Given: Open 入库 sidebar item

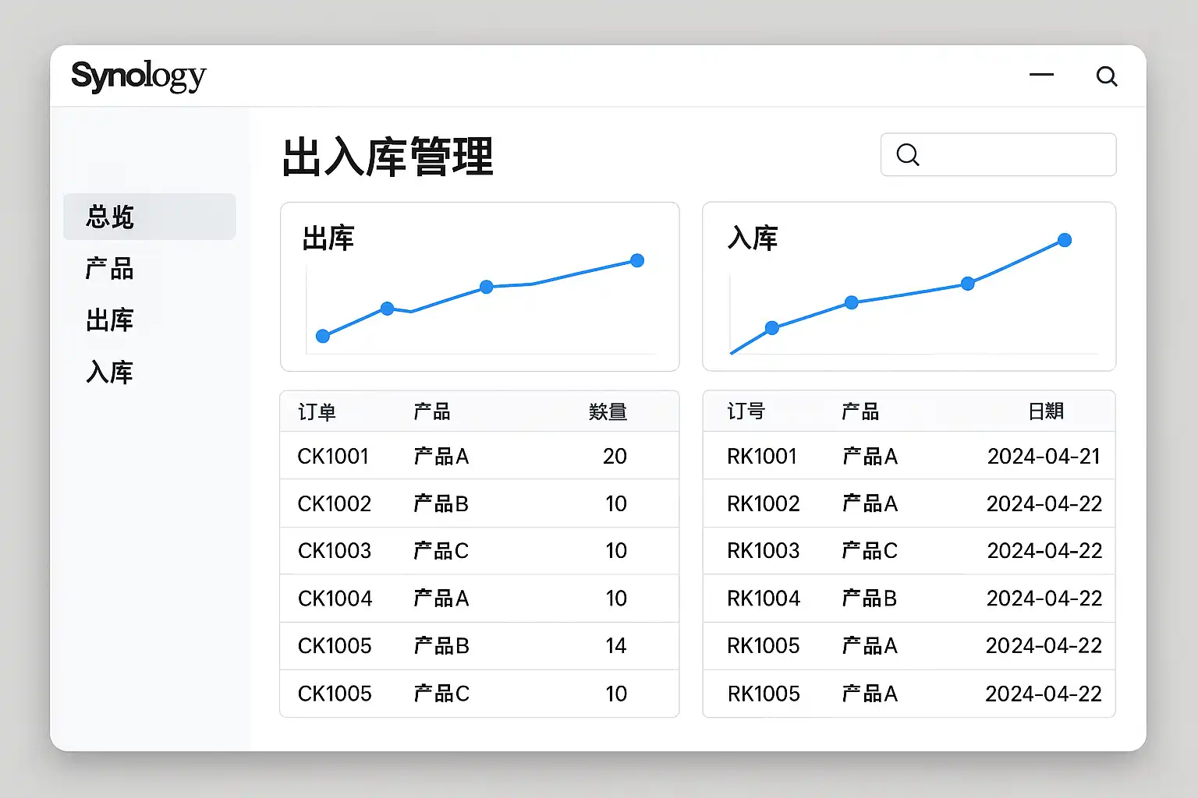Looking at the screenshot, I should tap(110, 373).
